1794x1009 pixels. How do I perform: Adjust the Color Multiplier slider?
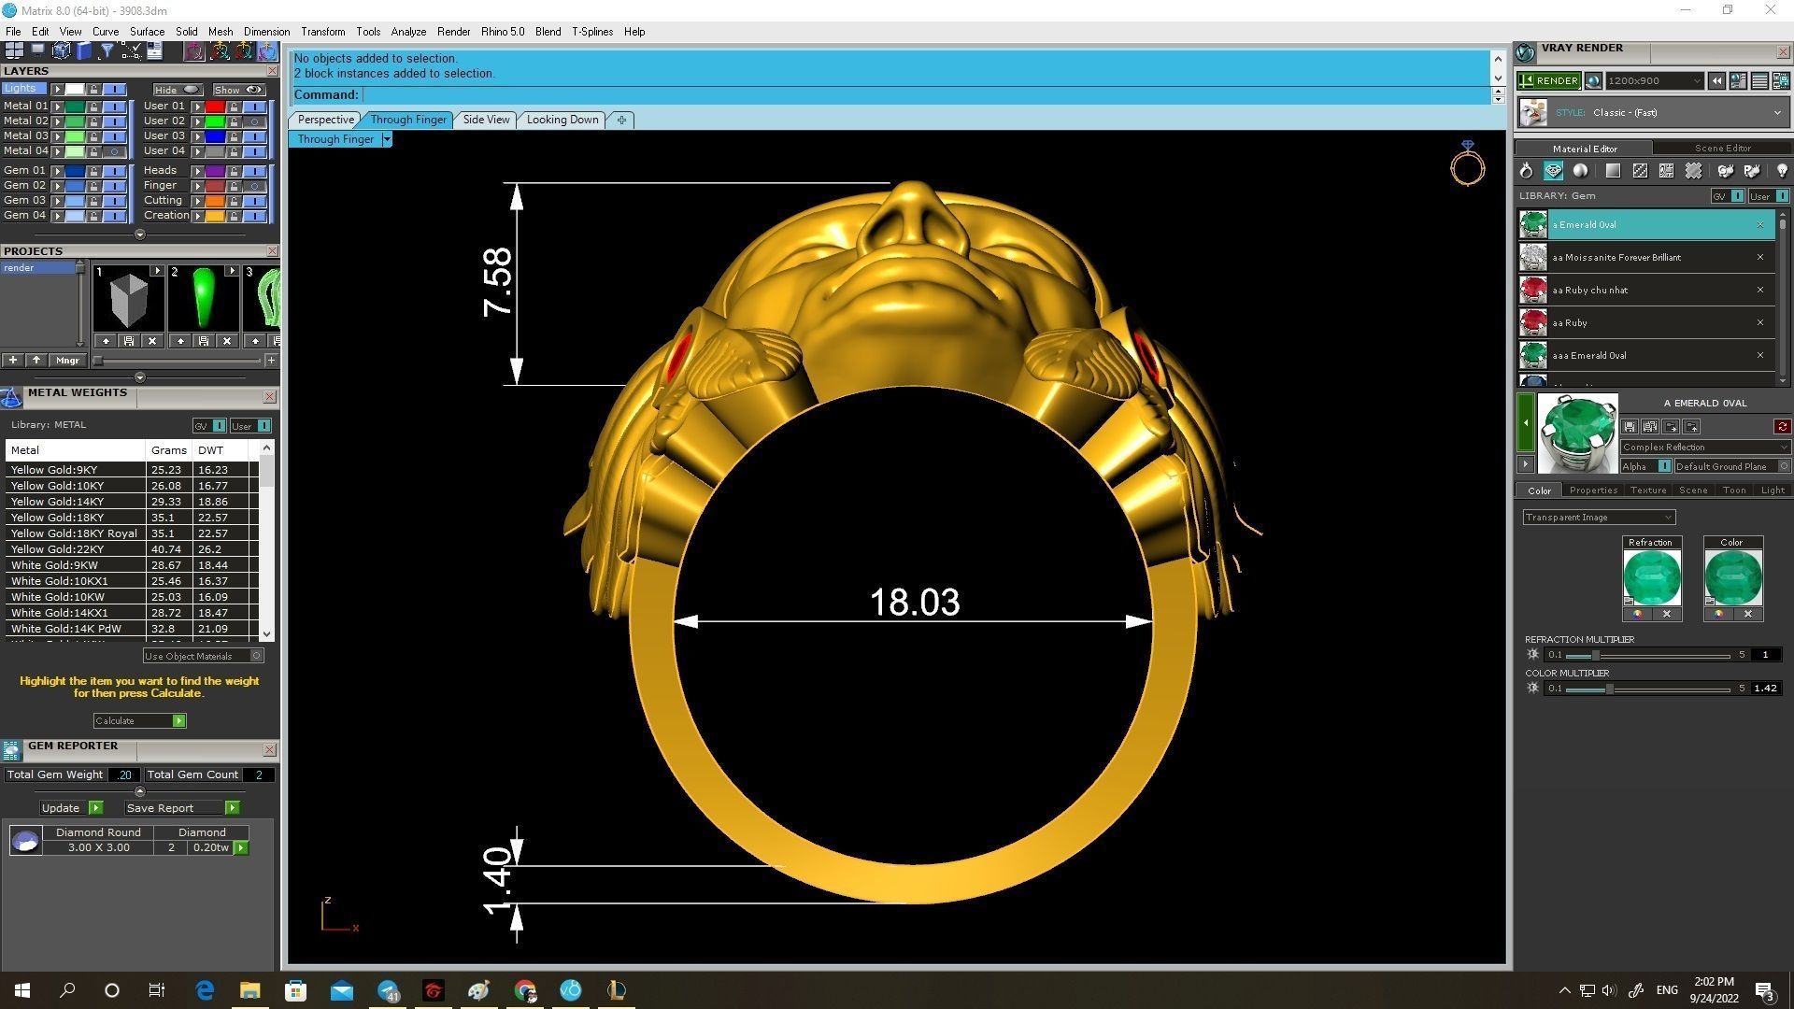pyautogui.click(x=1609, y=689)
